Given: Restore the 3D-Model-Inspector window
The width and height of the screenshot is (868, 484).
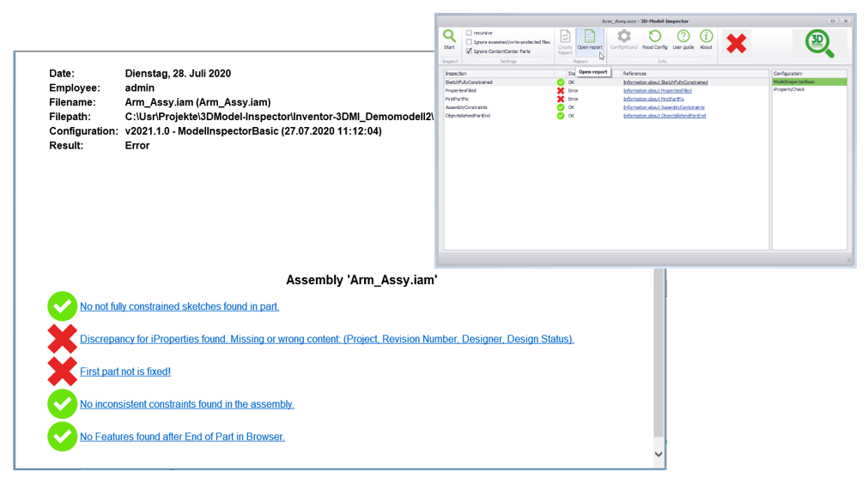Looking at the screenshot, I should [x=832, y=21].
